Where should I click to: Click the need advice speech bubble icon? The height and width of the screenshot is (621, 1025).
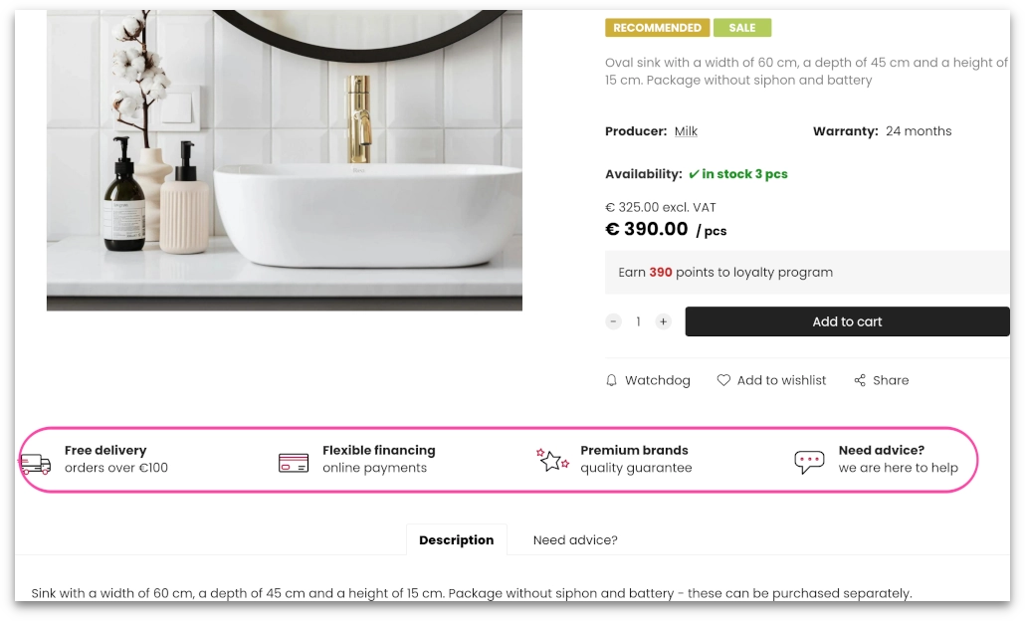click(x=809, y=461)
